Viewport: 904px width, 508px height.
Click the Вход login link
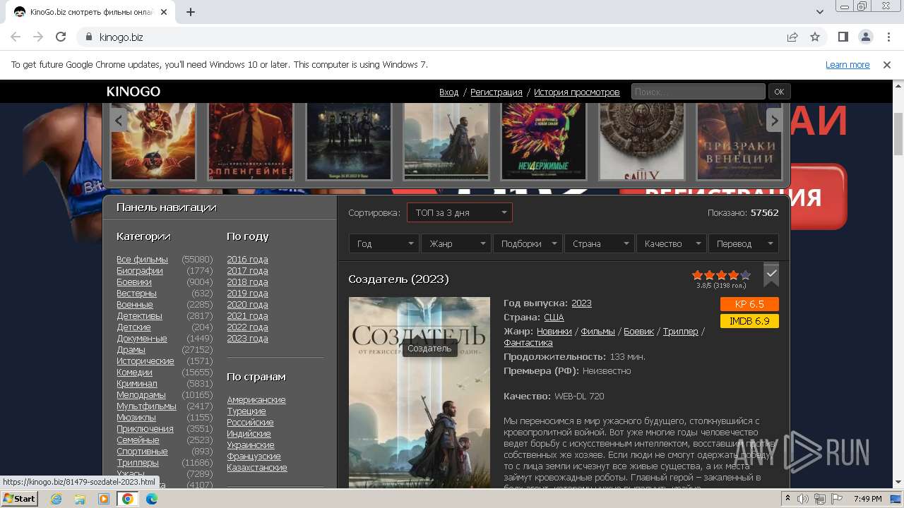coord(448,92)
